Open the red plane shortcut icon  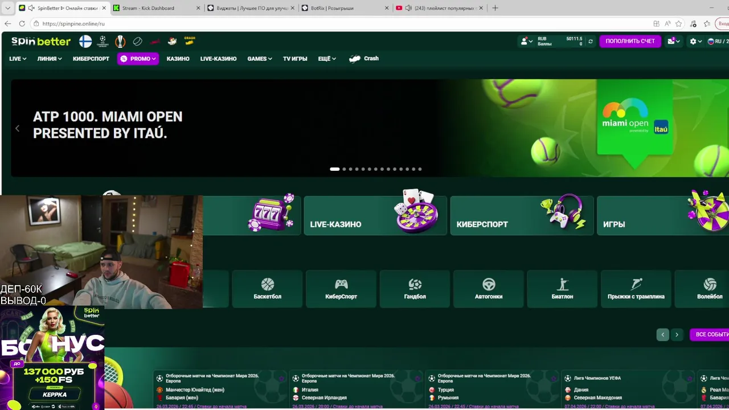(155, 41)
